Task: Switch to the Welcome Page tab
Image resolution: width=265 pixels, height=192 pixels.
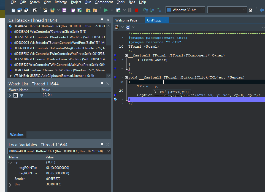Action: tap(126, 20)
